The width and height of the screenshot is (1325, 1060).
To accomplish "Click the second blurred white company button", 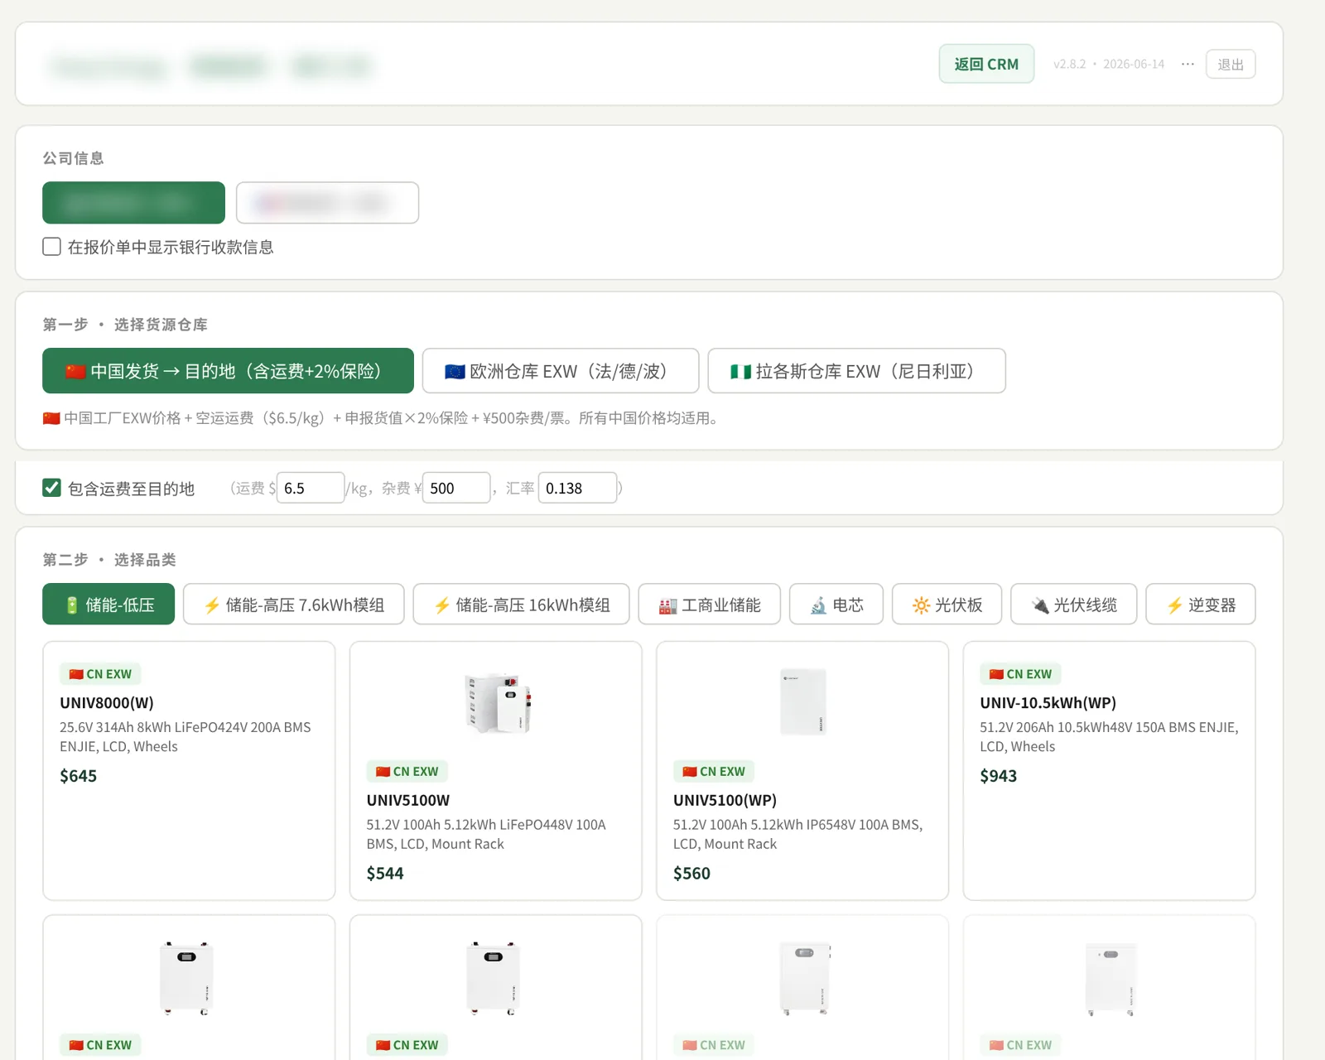I will pyautogui.click(x=327, y=203).
